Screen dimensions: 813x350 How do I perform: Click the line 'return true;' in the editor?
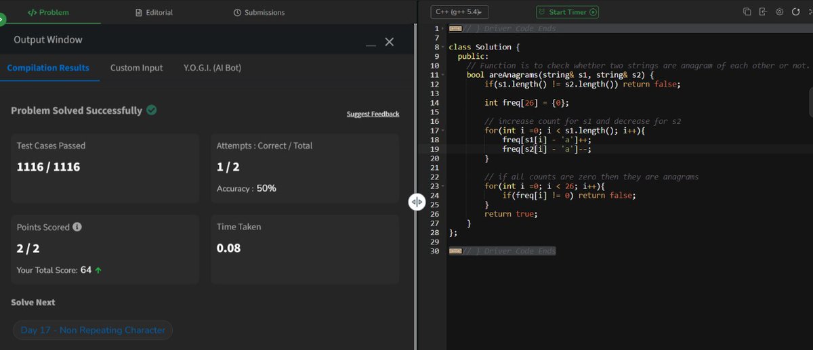click(511, 214)
